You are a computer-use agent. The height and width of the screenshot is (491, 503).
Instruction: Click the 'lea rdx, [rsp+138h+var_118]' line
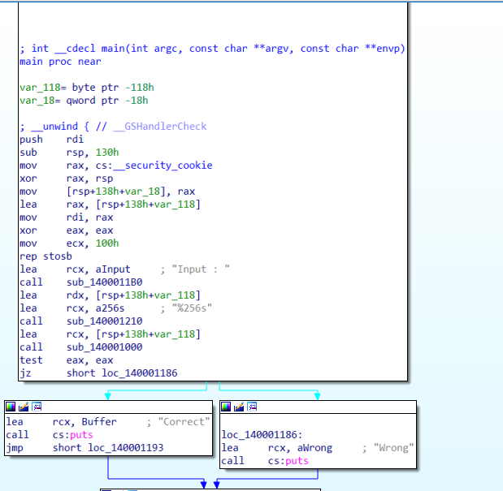[x=110, y=295]
